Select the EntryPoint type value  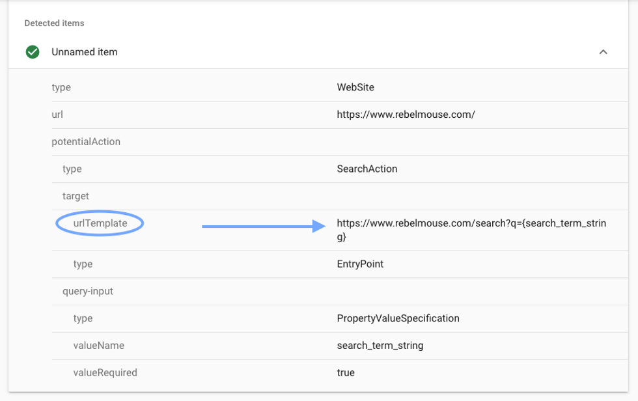click(360, 264)
